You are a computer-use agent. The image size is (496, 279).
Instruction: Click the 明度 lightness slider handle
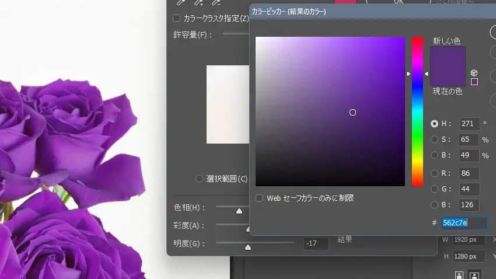click(248, 247)
